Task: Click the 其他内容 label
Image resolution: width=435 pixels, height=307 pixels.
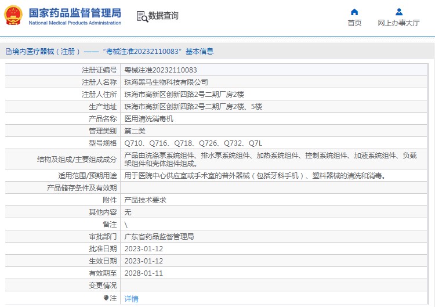Action: [x=103, y=212]
